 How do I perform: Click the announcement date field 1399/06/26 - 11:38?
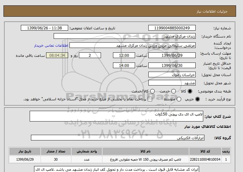click(x=44, y=28)
